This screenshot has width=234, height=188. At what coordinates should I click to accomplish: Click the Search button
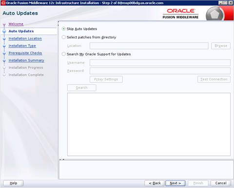pos(81,88)
